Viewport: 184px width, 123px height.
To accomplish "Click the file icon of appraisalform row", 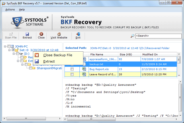I will 85,59.
